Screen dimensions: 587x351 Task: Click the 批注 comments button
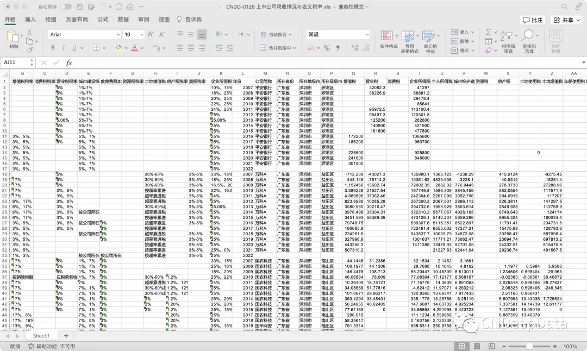(533, 20)
